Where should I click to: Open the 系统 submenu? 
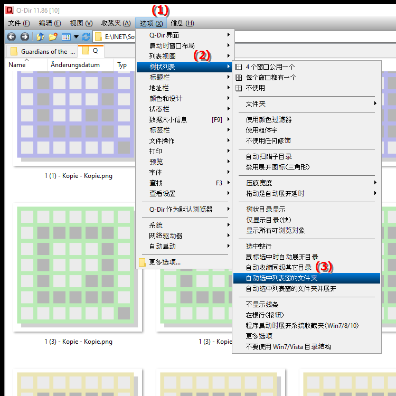coord(185,225)
